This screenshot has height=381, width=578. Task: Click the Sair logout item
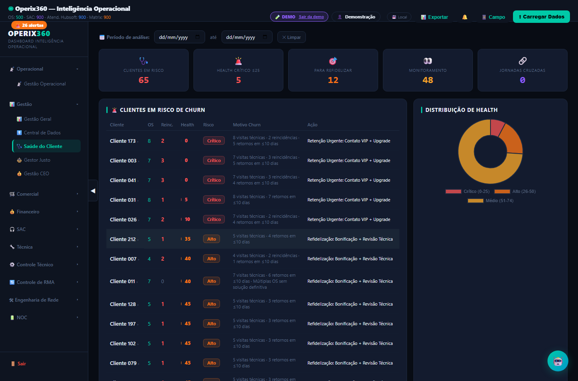click(x=44, y=364)
